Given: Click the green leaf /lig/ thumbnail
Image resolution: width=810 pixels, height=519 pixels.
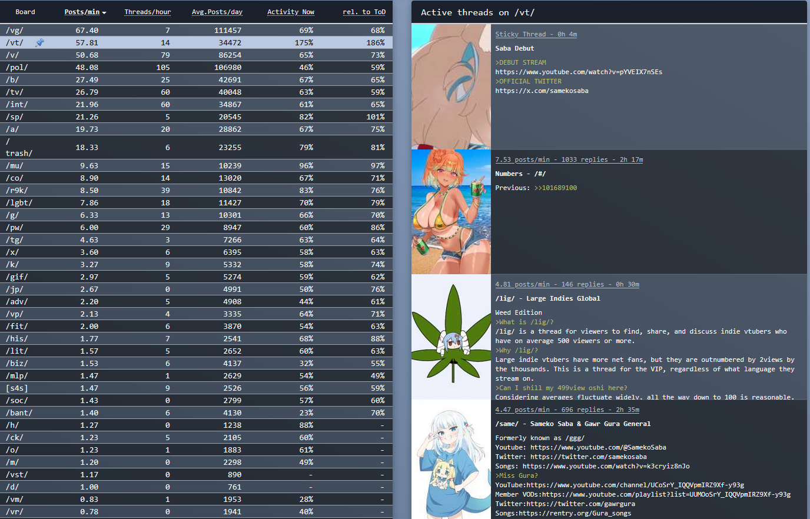Looking at the screenshot, I should click(x=451, y=337).
